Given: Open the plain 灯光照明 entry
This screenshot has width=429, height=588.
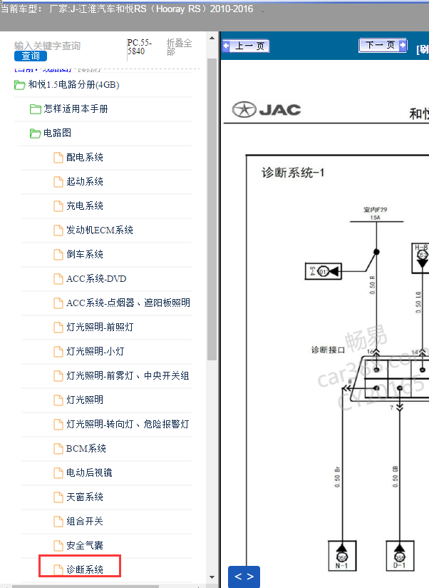Looking at the screenshot, I should 85,400.
